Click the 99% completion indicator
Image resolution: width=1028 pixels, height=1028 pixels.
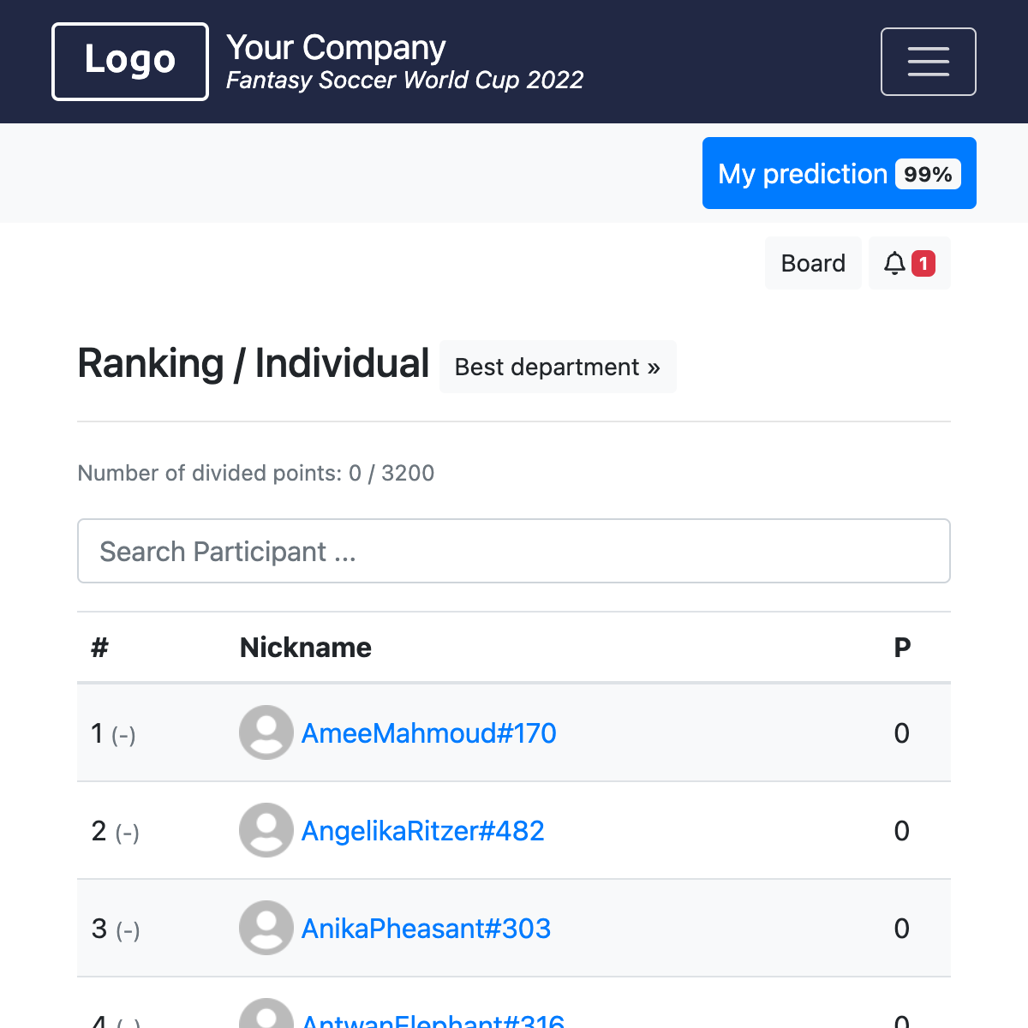pos(928,174)
